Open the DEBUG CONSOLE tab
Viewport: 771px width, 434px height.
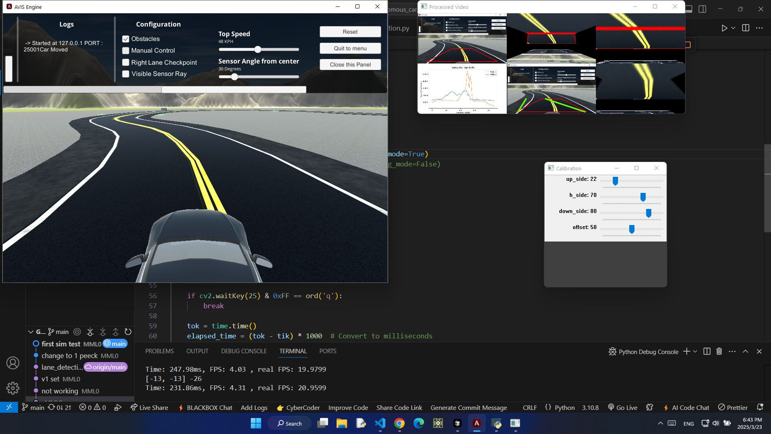[244, 351]
